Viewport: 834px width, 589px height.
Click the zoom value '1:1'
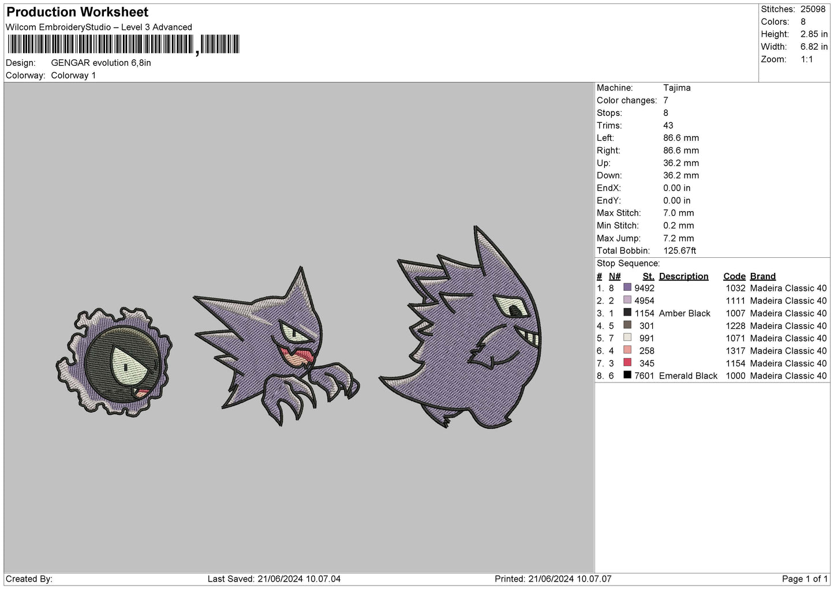pos(806,59)
